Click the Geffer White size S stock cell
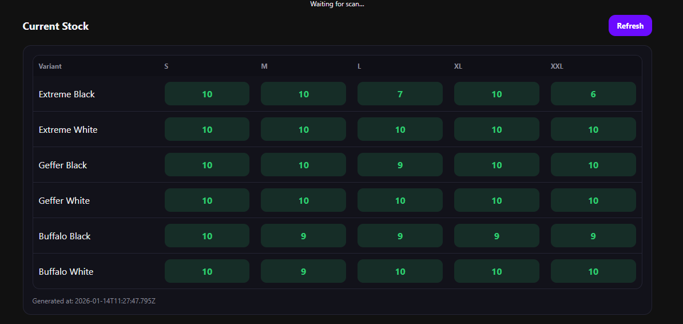683x324 pixels. [x=207, y=200]
